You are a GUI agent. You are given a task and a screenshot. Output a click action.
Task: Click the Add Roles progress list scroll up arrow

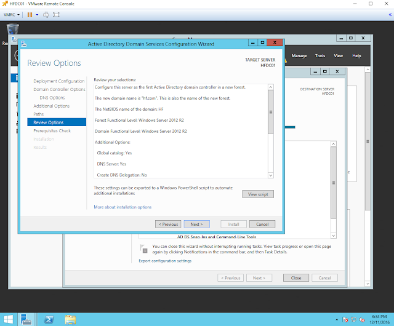click(334, 144)
